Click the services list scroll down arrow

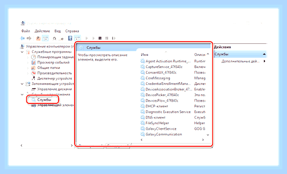tap(208, 135)
